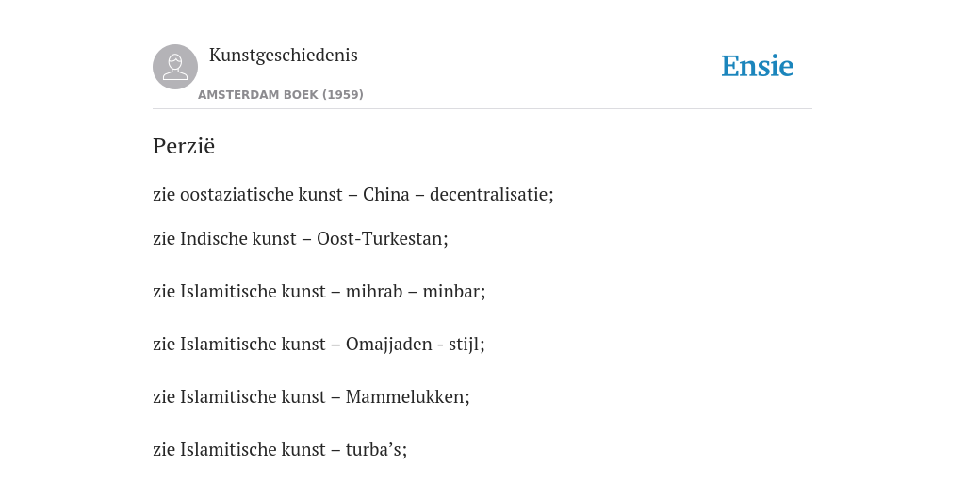
Task: Click the word Mammelukken
Action: (405, 397)
